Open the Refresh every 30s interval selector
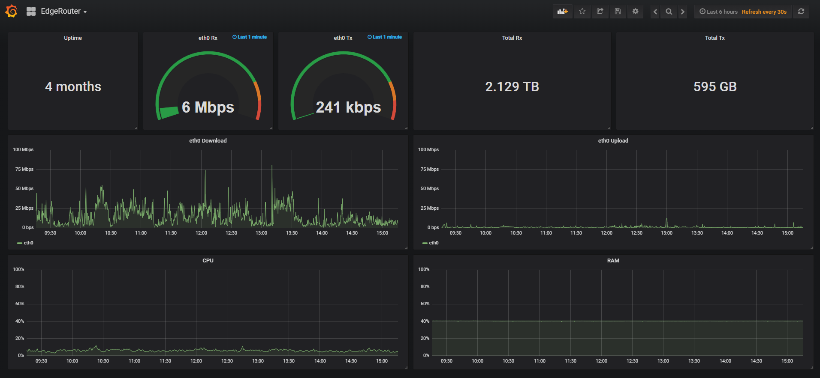The width and height of the screenshot is (820, 378). [764, 12]
